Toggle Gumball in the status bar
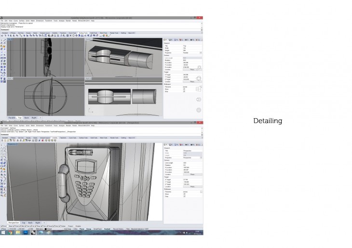This screenshot has height=248, width=352. (x=107, y=229)
